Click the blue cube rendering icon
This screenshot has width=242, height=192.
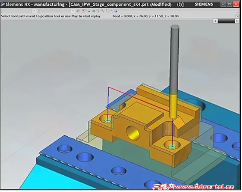(x=116, y=11)
